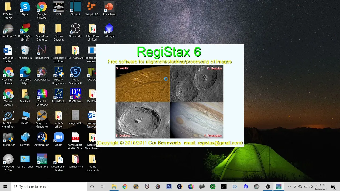Open File Explorer from the taskbar
This screenshot has width=340, height=191.
[114, 186]
